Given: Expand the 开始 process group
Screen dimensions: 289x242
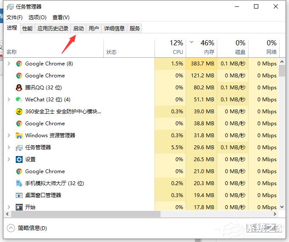Looking at the screenshot, I should coord(9,207).
